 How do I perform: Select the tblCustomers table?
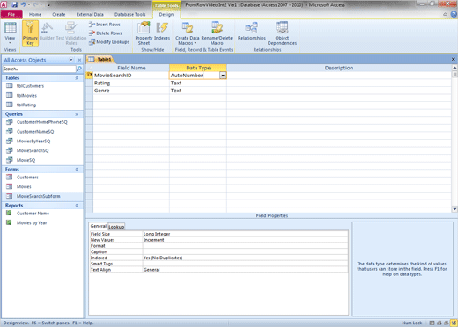[x=30, y=86]
